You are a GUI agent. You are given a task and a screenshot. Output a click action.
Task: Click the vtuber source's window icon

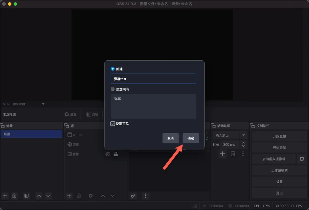click(70, 135)
